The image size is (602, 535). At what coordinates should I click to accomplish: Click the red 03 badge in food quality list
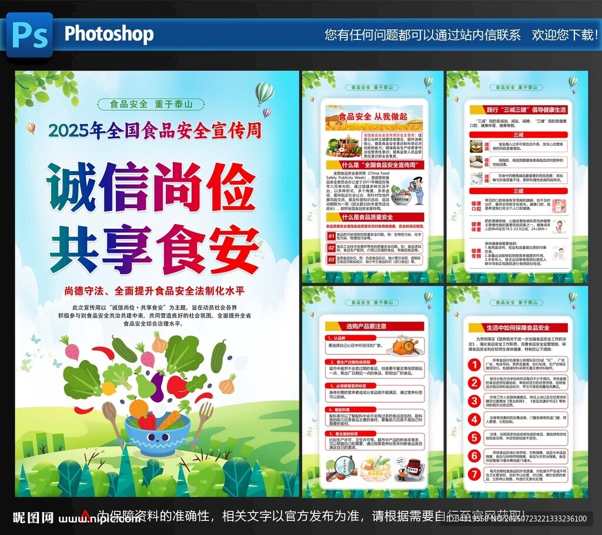pyautogui.click(x=331, y=260)
